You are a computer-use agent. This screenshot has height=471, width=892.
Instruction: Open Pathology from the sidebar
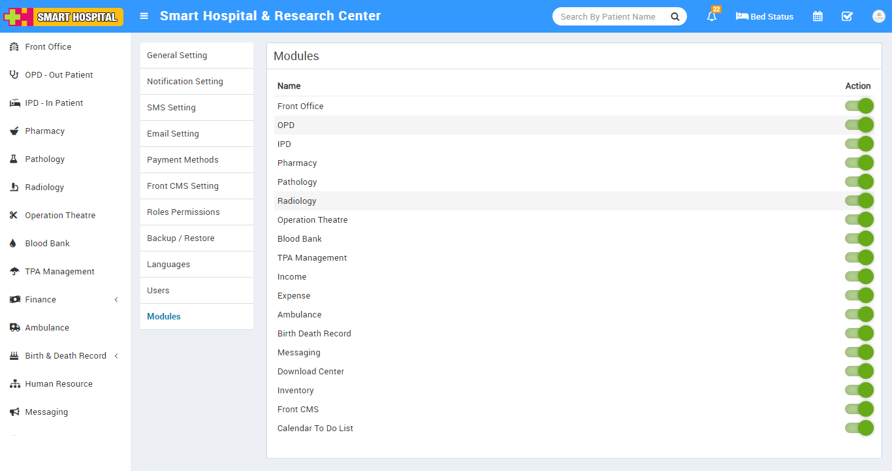(x=44, y=159)
